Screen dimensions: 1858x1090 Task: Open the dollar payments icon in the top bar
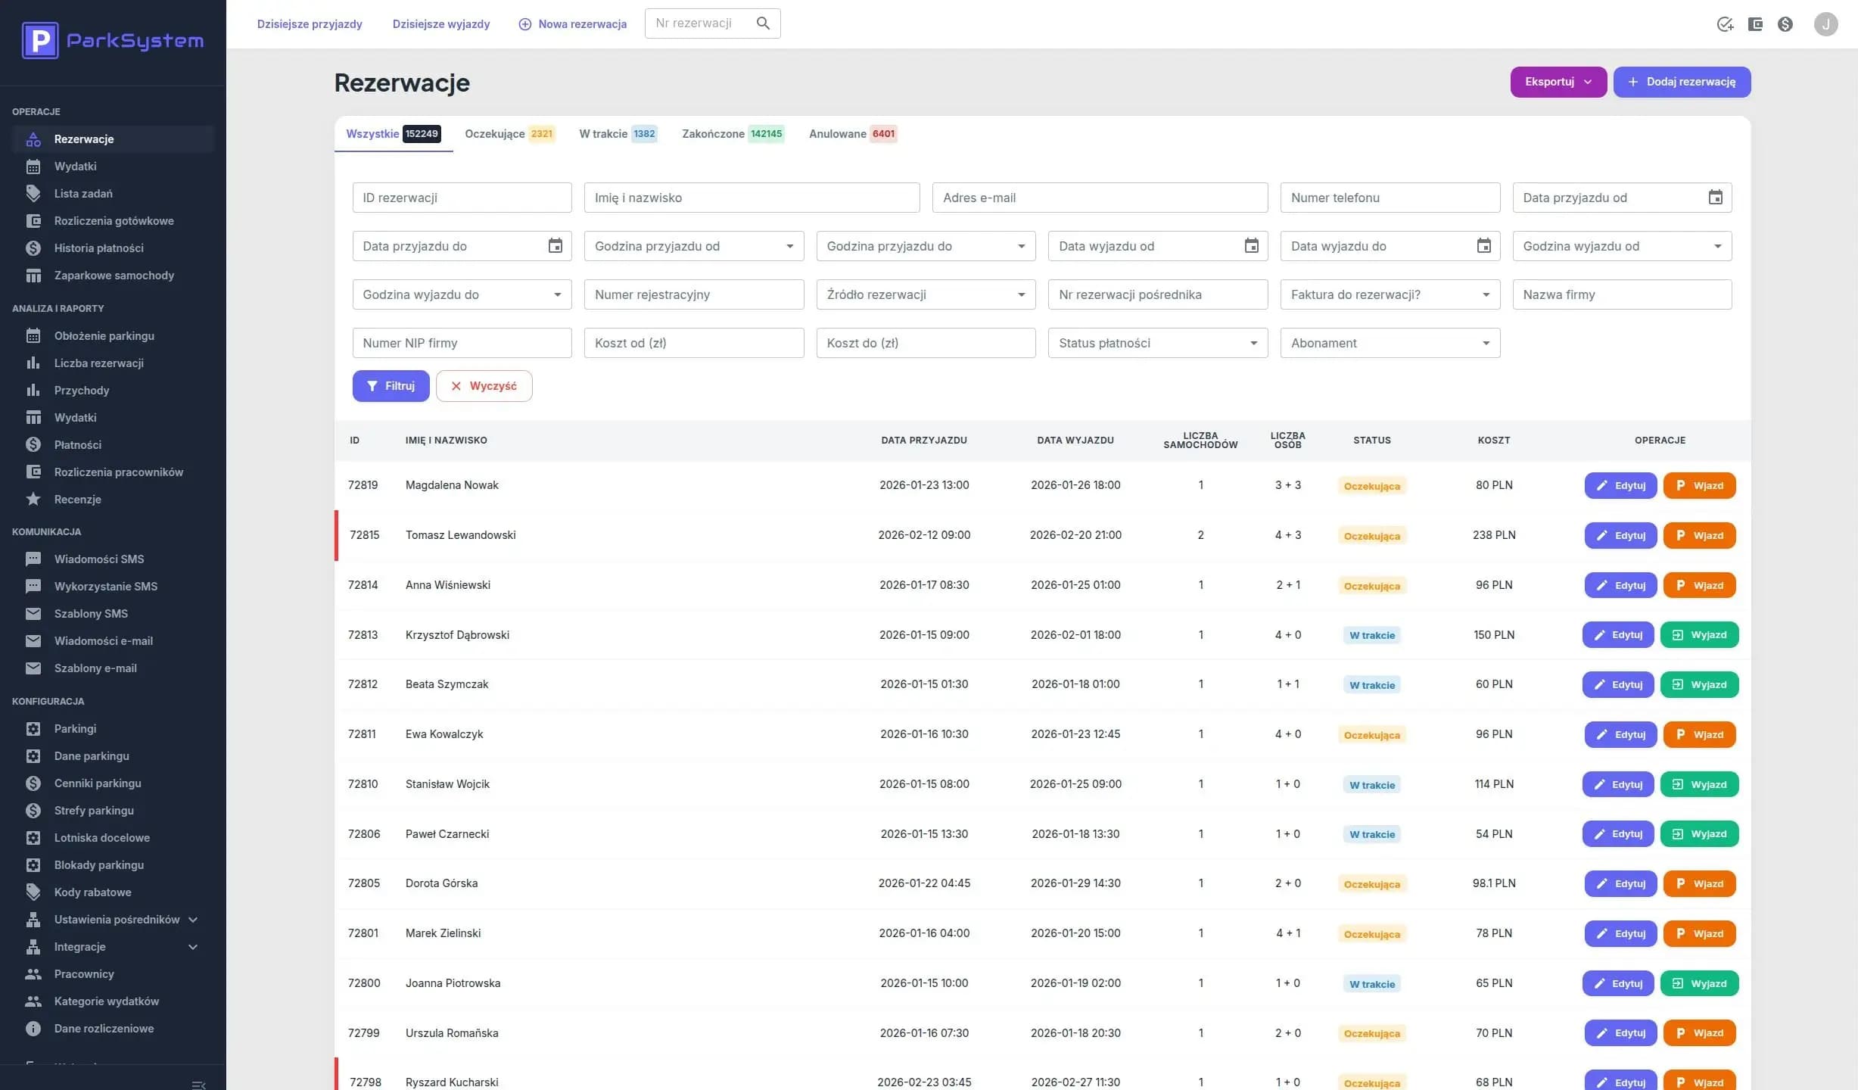[x=1785, y=23]
